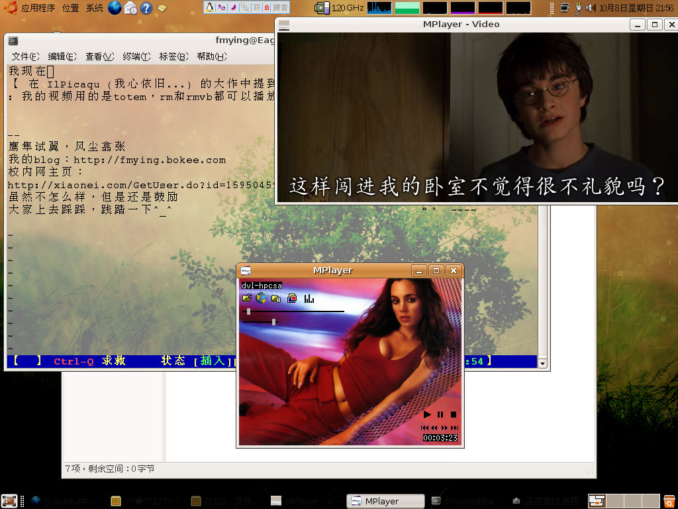Click the power plug icon in tray
Viewport: 678px width, 509px height.
click(x=578, y=8)
